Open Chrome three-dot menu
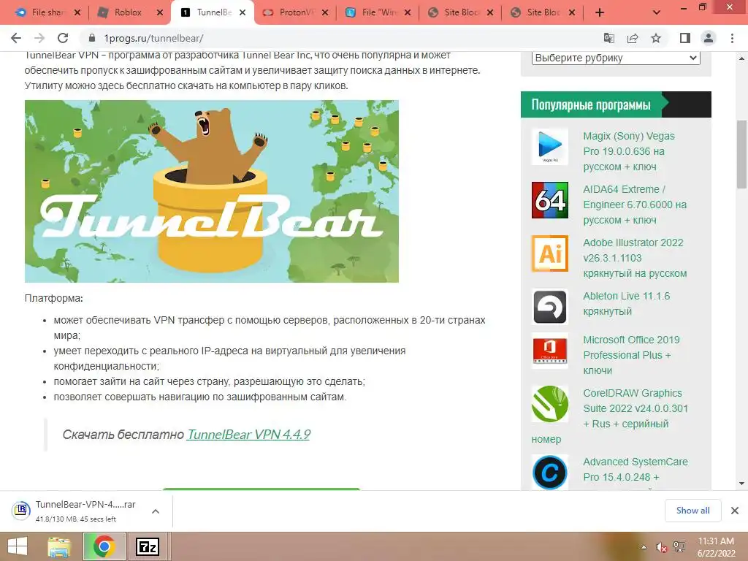The height and width of the screenshot is (561, 748). click(x=732, y=38)
